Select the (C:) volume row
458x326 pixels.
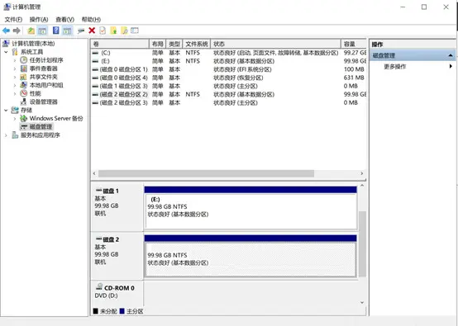pyautogui.click(x=229, y=53)
